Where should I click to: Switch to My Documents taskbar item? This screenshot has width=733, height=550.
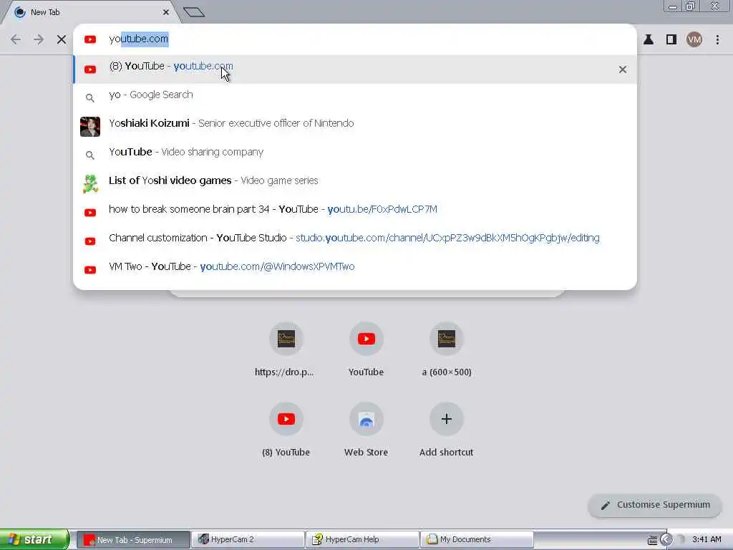point(477,540)
